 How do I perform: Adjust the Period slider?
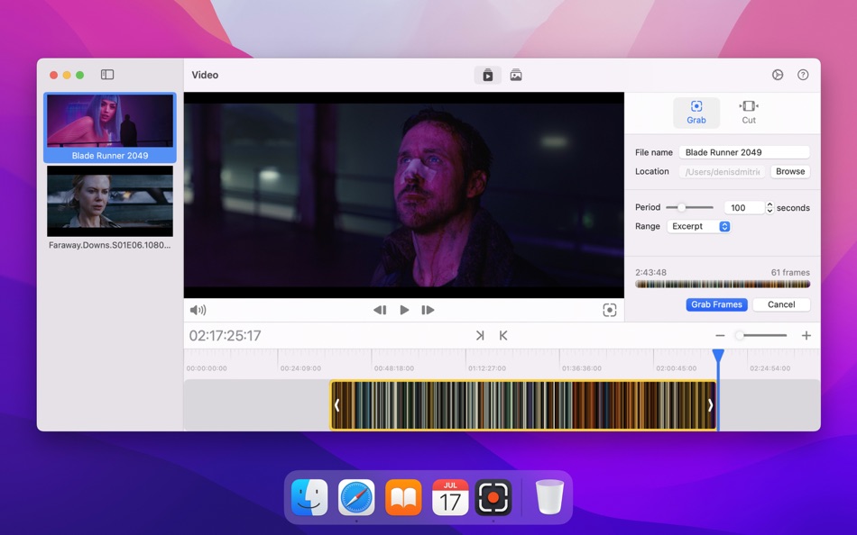click(690, 207)
